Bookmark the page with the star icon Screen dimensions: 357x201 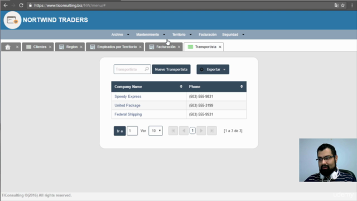(342, 5)
